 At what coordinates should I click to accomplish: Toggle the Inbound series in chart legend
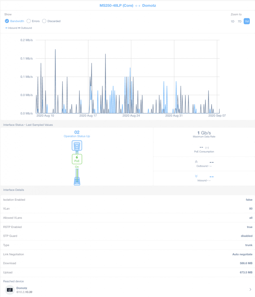12,28
